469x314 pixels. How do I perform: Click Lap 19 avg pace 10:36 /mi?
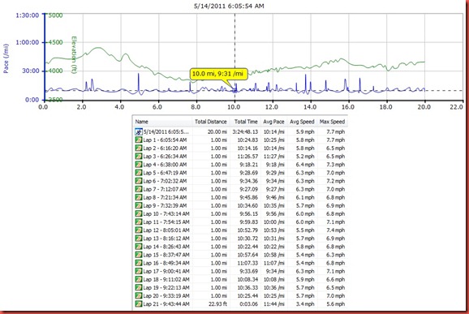tap(273, 287)
